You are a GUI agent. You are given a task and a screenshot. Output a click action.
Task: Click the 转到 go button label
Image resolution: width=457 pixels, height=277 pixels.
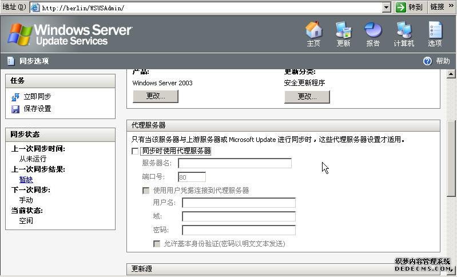coord(415,7)
